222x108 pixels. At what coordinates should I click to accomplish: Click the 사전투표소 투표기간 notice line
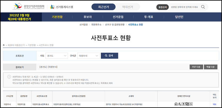click(38, 77)
